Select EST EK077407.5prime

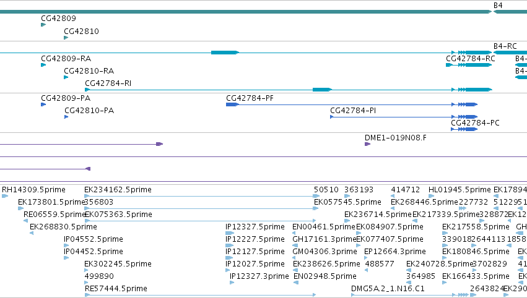click(x=390, y=240)
